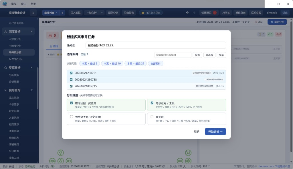Open 人深度分析 in sidebar
Image resolution: width=293 pixels, height=169 pixels.
click(15, 39)
